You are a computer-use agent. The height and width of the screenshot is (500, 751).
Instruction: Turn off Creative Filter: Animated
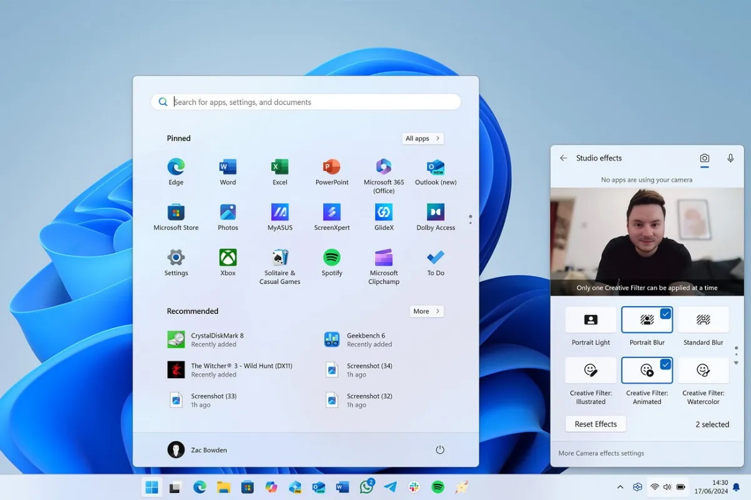[646, 371]
